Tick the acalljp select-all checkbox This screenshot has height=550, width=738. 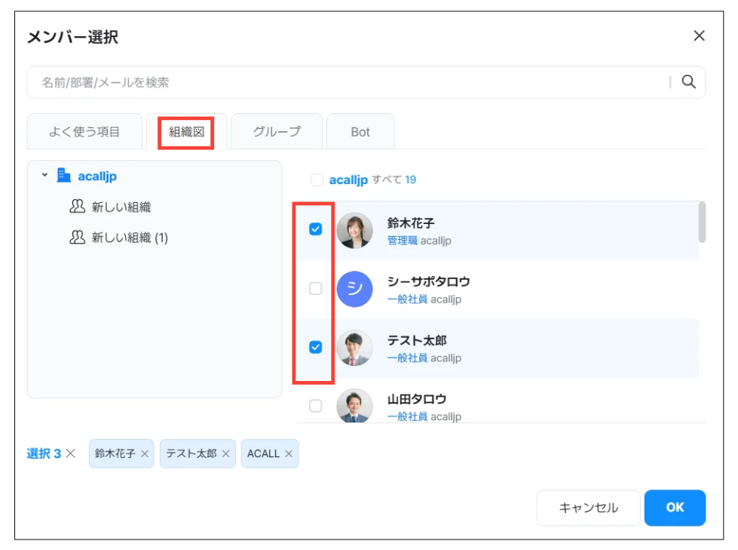click(x=317, y=180)
